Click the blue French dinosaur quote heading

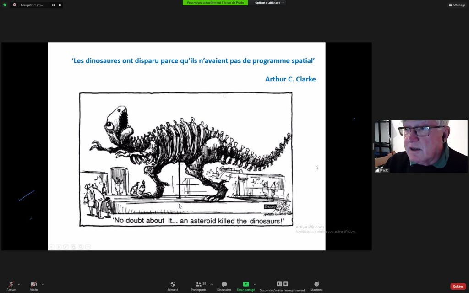tap(193, 61)
